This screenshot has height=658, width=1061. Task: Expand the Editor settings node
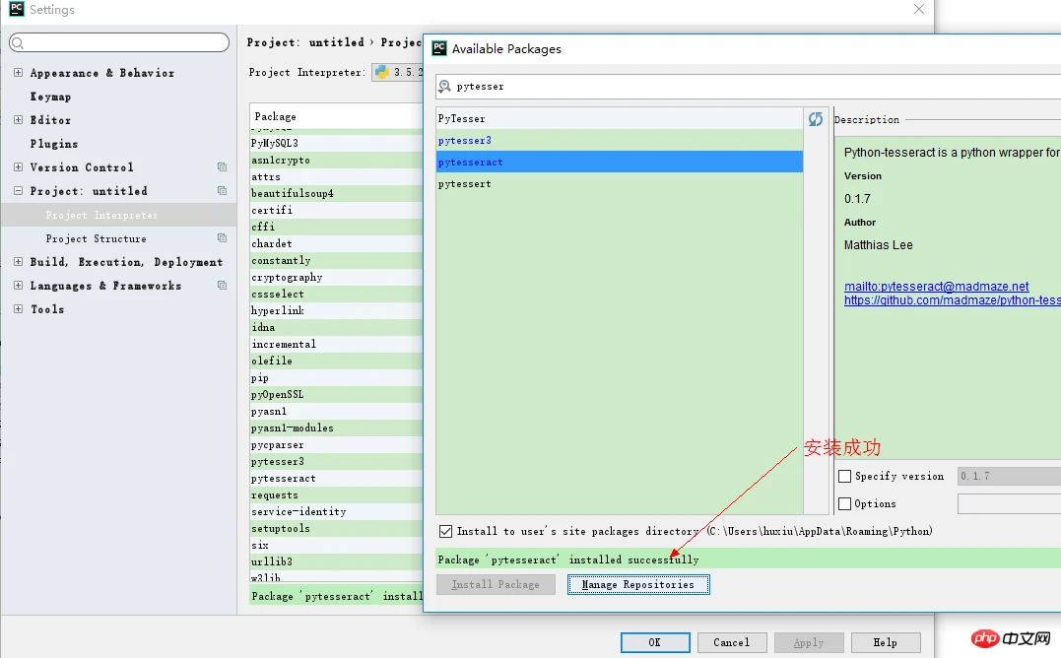pos(19,120)
